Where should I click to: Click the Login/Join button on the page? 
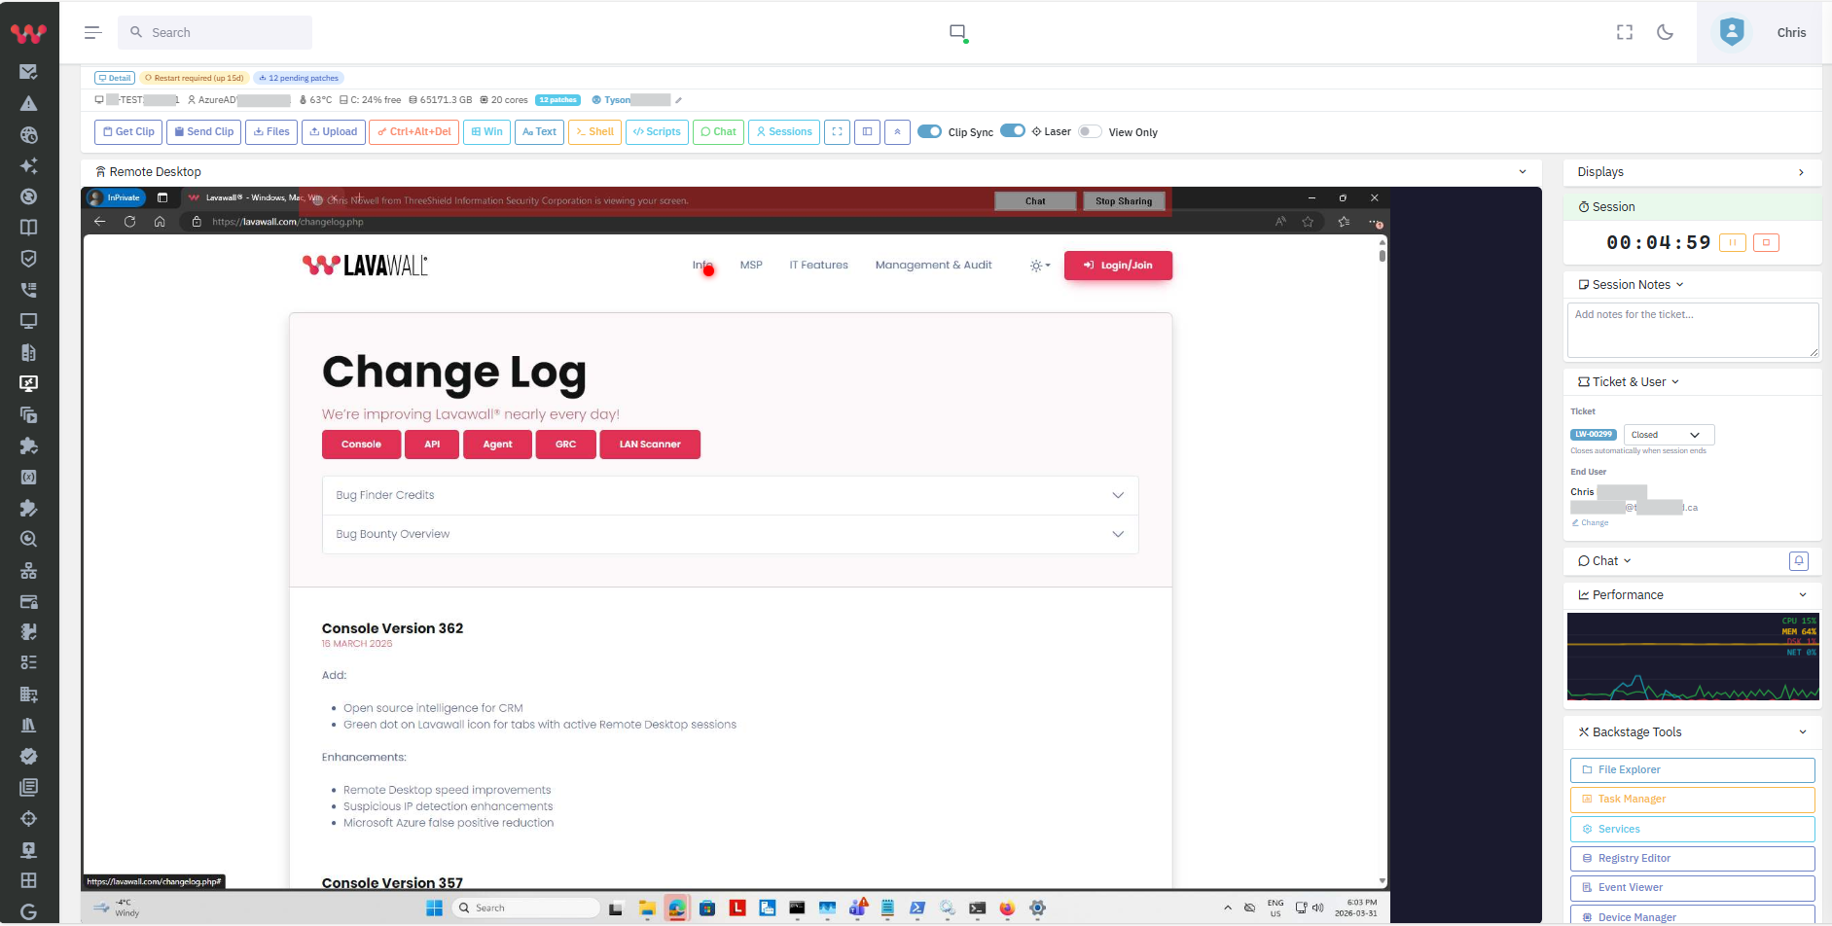click(1118, 265)
